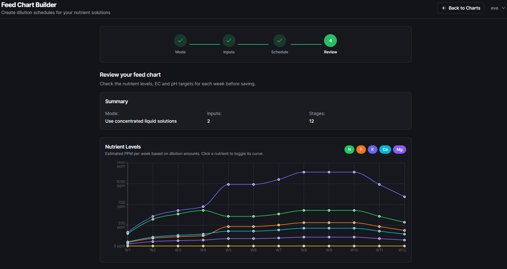Select the Review step number 4

330,41
